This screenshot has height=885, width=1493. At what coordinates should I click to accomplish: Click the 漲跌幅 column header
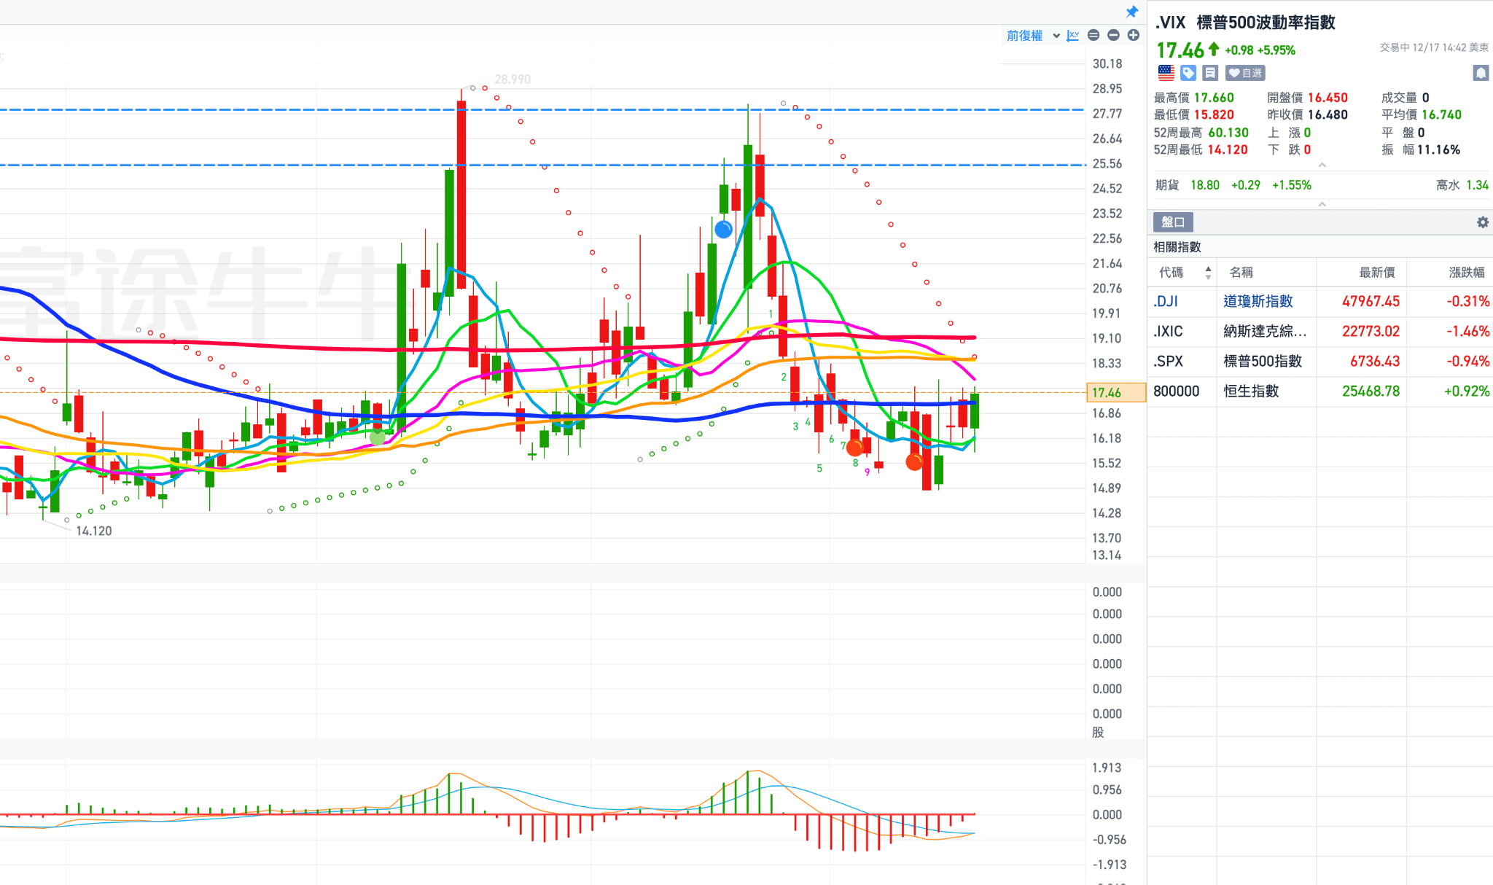point(1466,273)
